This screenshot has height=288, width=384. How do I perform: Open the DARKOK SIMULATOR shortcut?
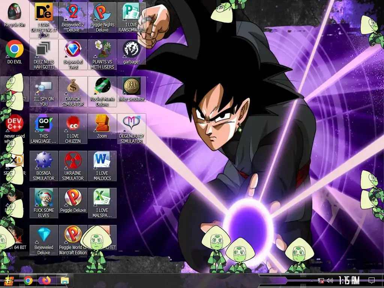(x=73, y=91)
